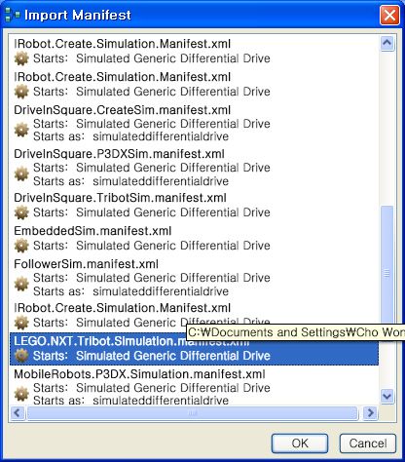Click 'Starts:' line under FollowerSim.manifest.xml
The width and height of the screenshot is (405, 462).
pos(152,278)
